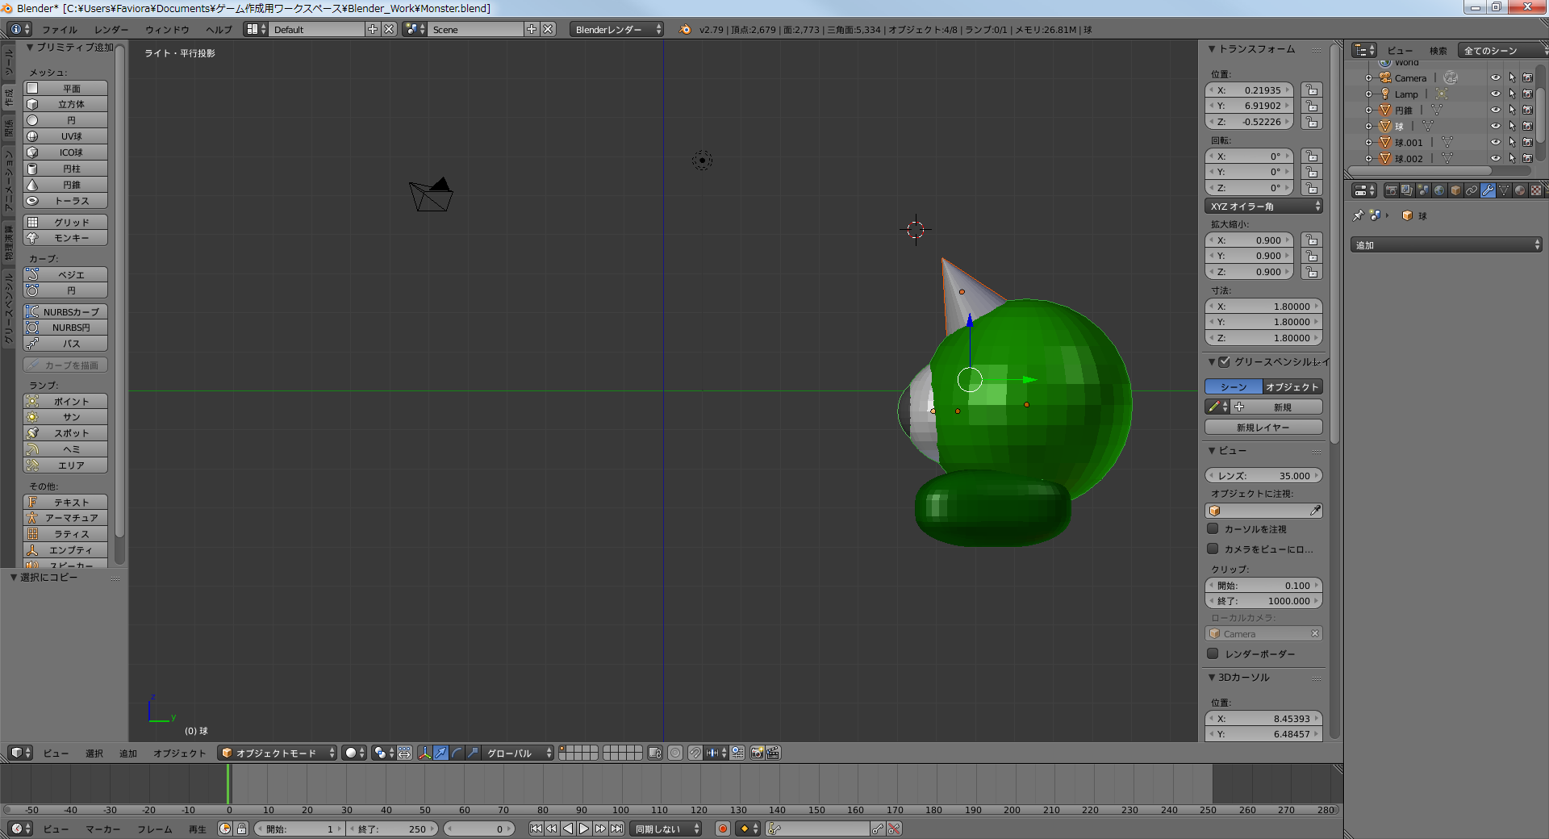
Task: Lock the time range with padlock icon
Action: coord(240,829)
